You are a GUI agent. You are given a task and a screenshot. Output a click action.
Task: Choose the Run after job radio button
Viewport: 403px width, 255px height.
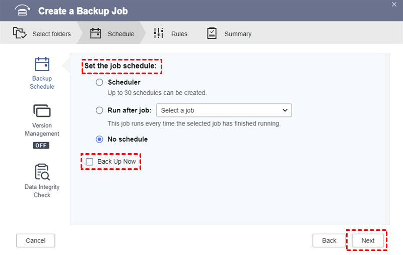click(x=99, y=110)
